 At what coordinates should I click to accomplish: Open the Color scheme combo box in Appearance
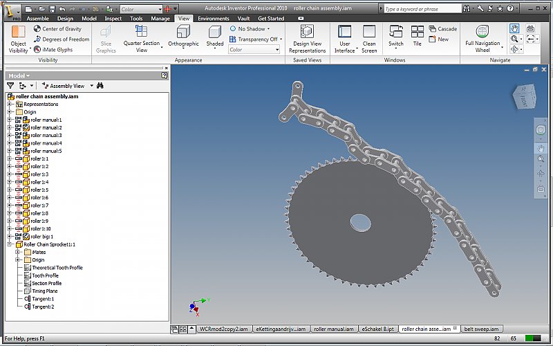[x=254, y=50]
